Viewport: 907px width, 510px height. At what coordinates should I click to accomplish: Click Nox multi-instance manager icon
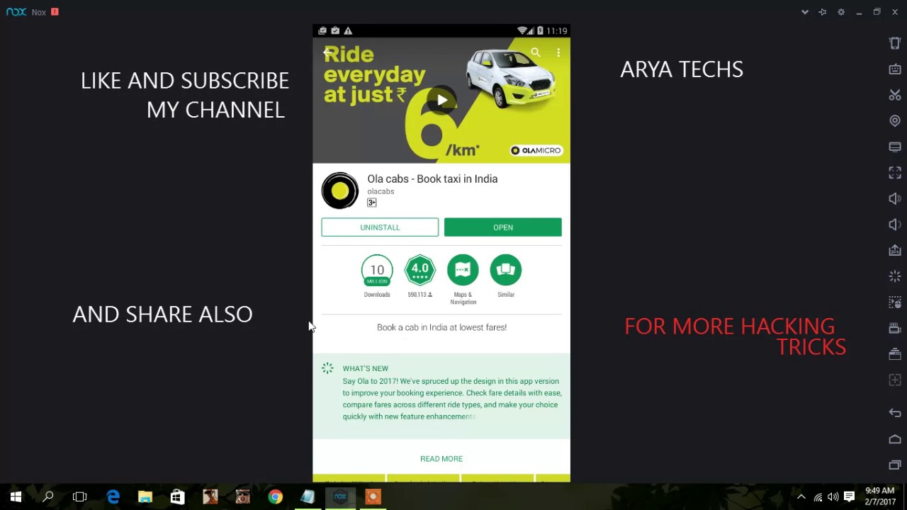(895, 354)
